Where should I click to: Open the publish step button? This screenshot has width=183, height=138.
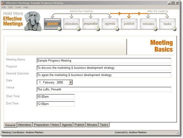(129, 24)
